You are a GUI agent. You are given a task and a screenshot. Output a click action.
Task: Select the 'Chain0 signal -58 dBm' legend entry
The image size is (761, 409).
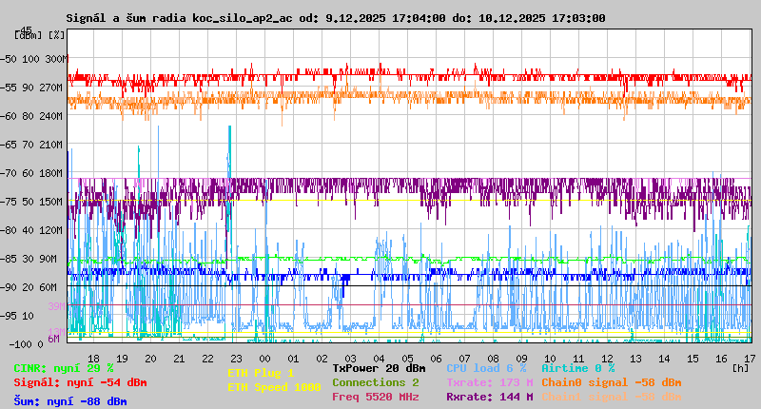point(612,382)
